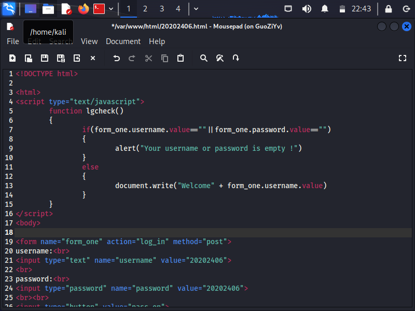Revert the document to saved state

[77, 58]
